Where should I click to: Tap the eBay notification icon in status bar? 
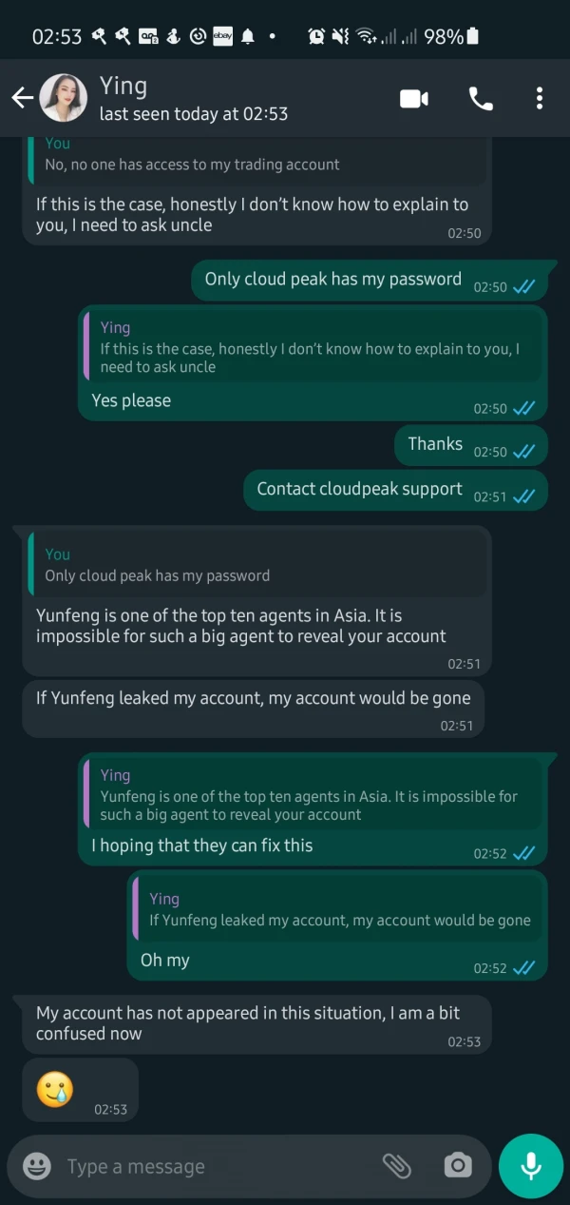pos(222,36)
